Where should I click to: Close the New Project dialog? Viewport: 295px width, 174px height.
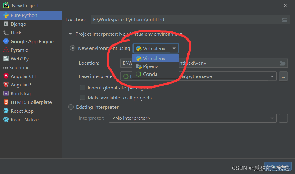pos(285,5)
